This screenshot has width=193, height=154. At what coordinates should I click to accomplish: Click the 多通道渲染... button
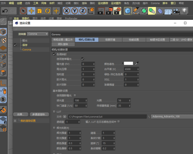(40, 114)
